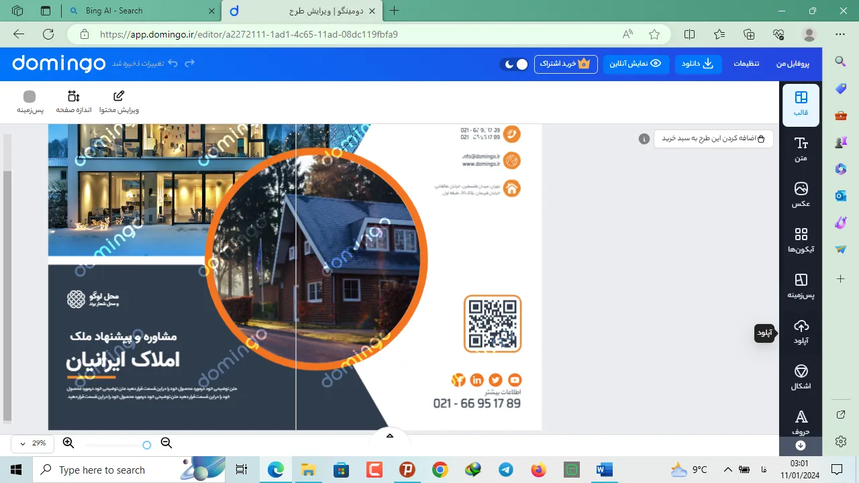Add page to favorites star
Image resolution: width=859 pixels, height=483 pixels.
pos(654,34)
